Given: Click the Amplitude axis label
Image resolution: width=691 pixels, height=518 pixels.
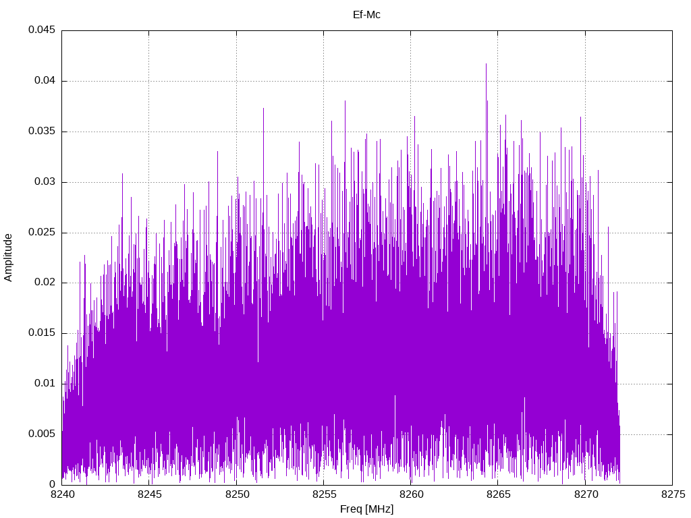Looking at the screenshot, I should click(x=8, y=258).
